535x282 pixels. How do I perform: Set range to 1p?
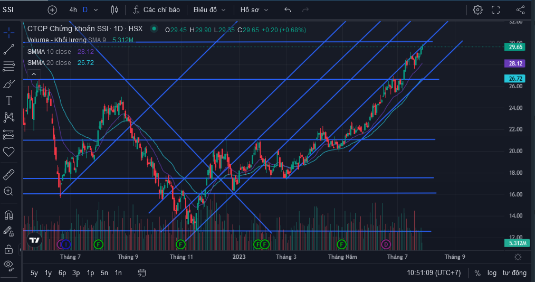tap(90, 273)
